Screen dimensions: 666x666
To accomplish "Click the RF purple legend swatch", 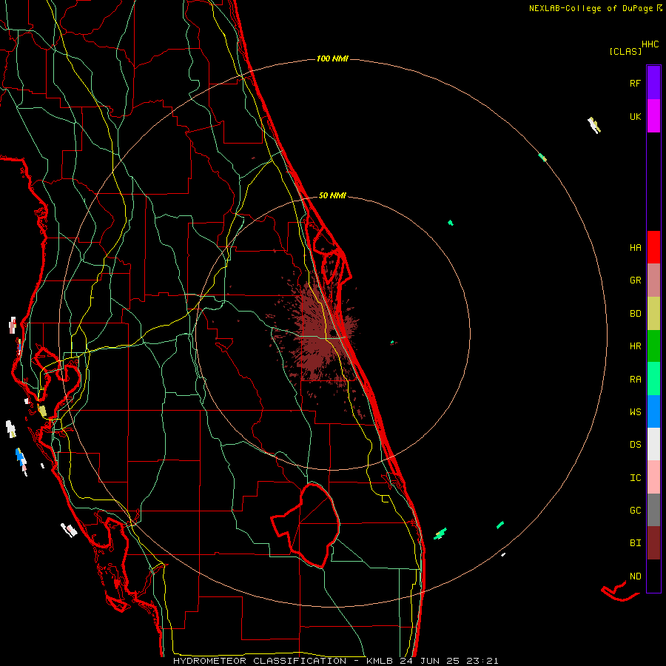I will pyautogui.click(x=653, y=83).
